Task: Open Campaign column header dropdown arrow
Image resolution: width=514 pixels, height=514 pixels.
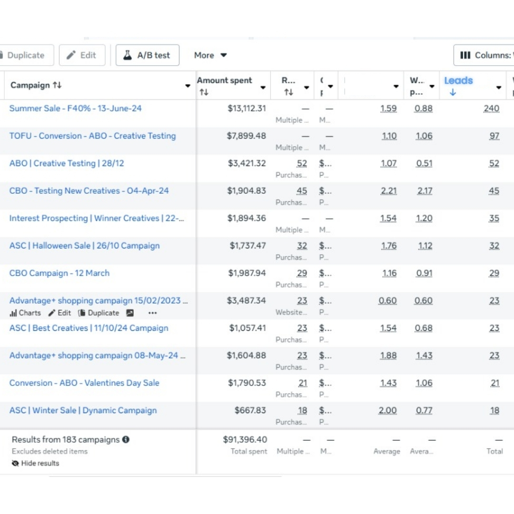Action: tap(188, 86)
